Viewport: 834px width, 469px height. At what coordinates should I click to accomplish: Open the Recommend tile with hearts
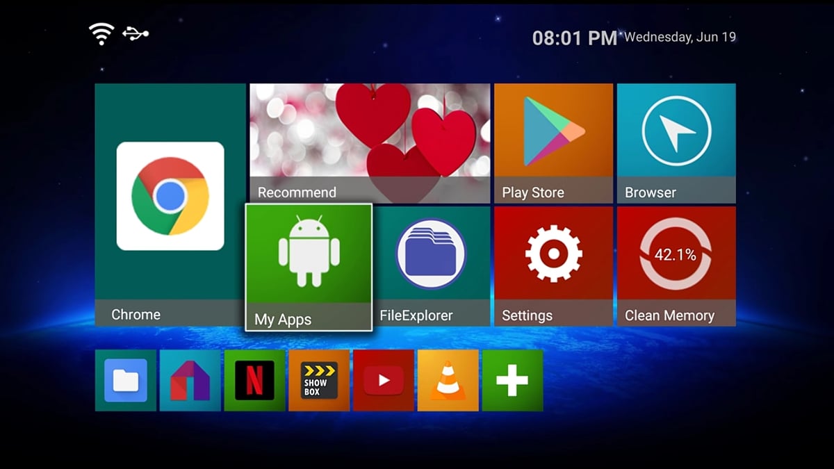pyautogui.click(x=370, y=143)
